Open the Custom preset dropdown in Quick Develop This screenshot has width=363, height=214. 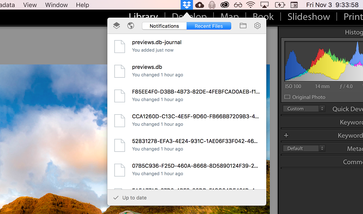303,109
